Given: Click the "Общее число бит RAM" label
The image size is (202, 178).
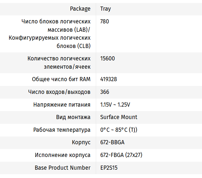Looking at the screenshot, I should pyautogui.click(x=61, y=79).
